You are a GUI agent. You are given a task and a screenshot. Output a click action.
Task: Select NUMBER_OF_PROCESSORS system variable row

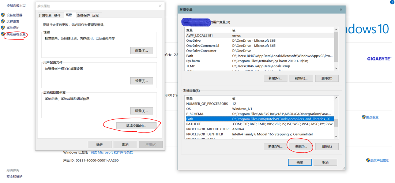pyautogui.click(x=259, y=104)
